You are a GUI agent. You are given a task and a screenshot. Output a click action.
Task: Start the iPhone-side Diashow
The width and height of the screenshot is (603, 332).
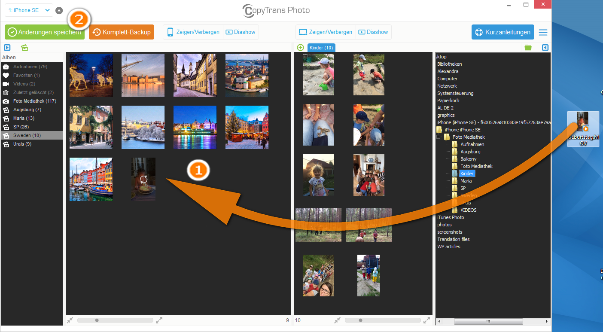(241, 32)
